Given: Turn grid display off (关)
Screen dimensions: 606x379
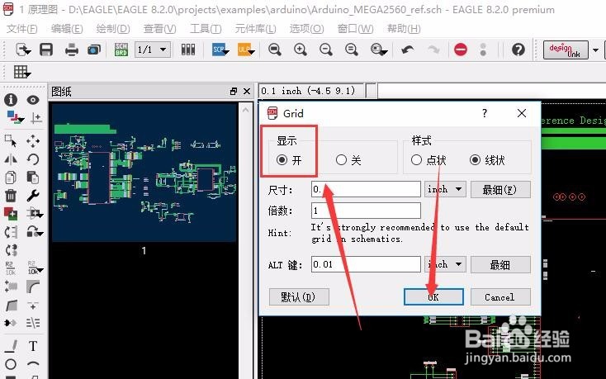Looking at the screenshot, I should [341, 160].
